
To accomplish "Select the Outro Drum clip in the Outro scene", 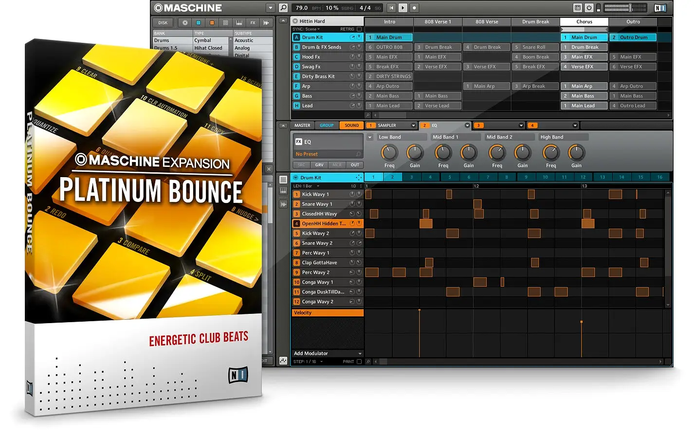I will pos(633,37).
